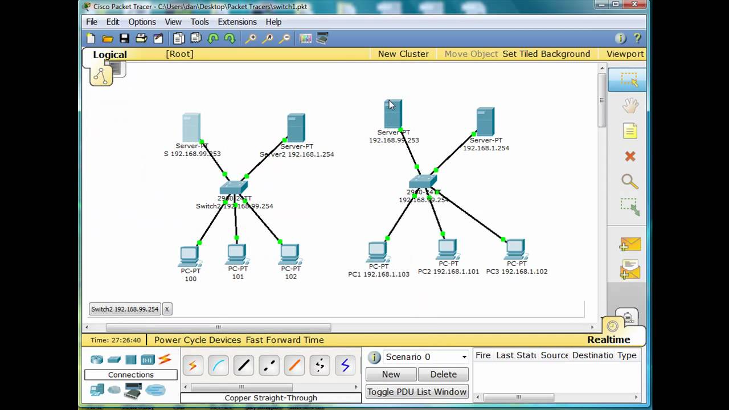Open the Tools menu
The image size is (729, 410).
(199, 22)
